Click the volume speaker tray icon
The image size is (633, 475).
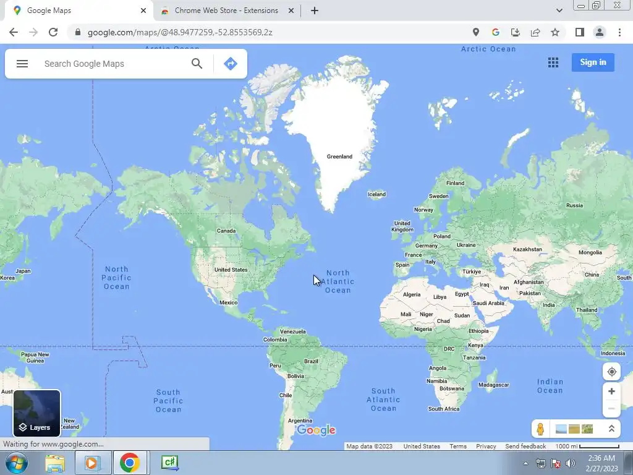pos(571,463)
